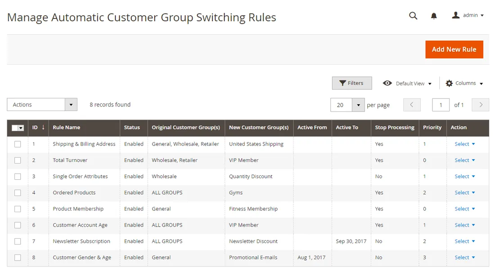Sort by Original Customer Group(s) header
The image size is (495, 276).
[x=185, y=127]
